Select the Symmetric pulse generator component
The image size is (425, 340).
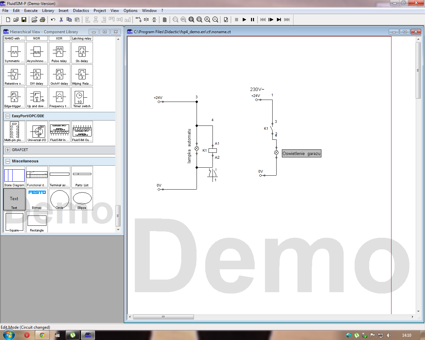click(x=14, y=53)
